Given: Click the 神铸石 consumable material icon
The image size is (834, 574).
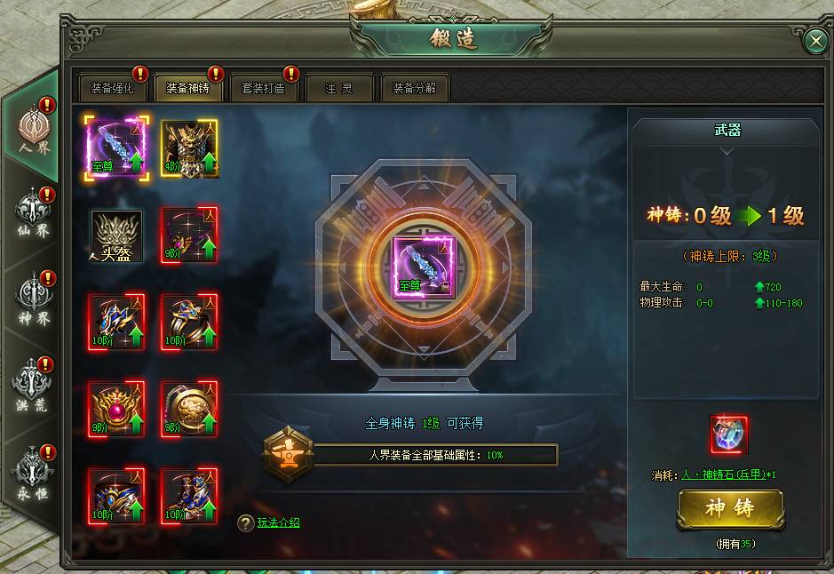Looking at the screenshot, I should click(729, 434).
